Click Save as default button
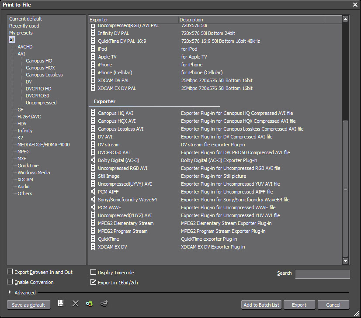Image resolution: width=361 pixels, height=318 pixels. [28, 305]
